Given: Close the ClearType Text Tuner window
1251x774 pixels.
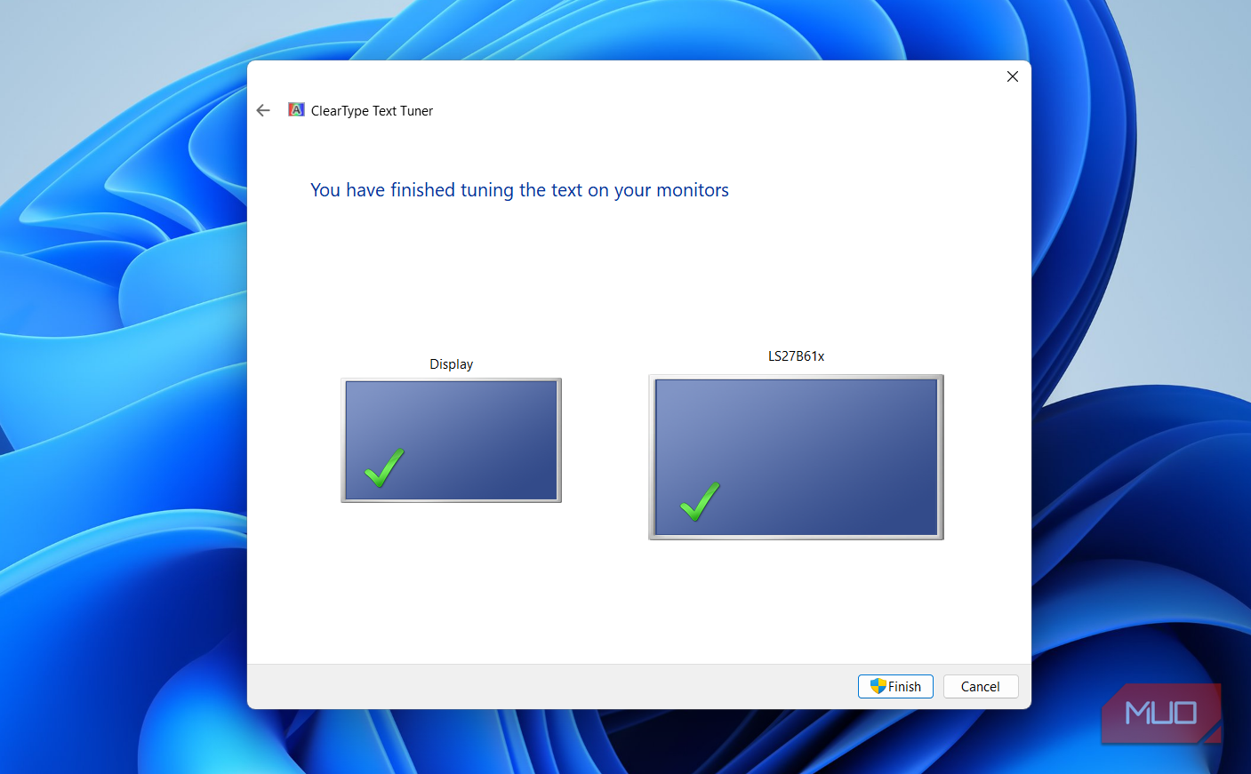Looking at the screenshot, I should click(x=1012, y=76).
